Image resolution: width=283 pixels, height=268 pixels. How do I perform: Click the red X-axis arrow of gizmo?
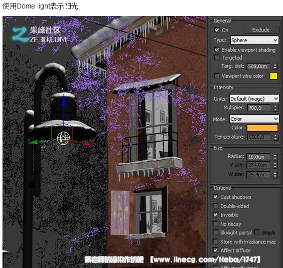[x=86, y=143]
